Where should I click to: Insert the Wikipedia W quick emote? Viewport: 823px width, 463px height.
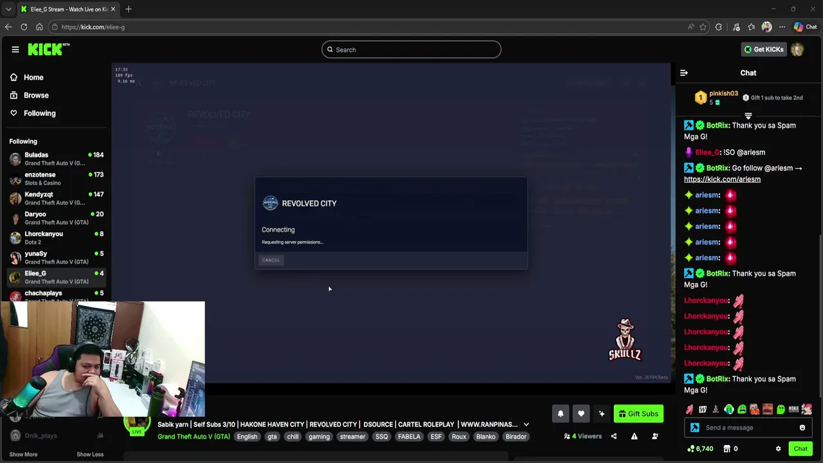(703, 409)
